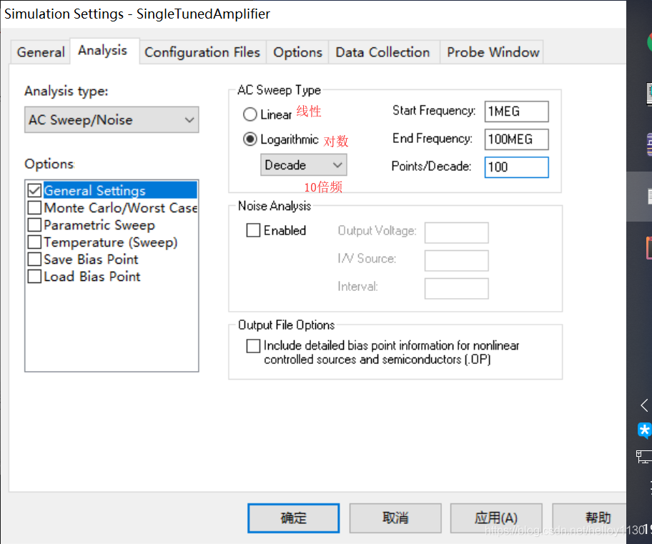This screenshot has height=544, width=652.
Task: Check include detailed bias point information
Action: [x=253, y=345]
